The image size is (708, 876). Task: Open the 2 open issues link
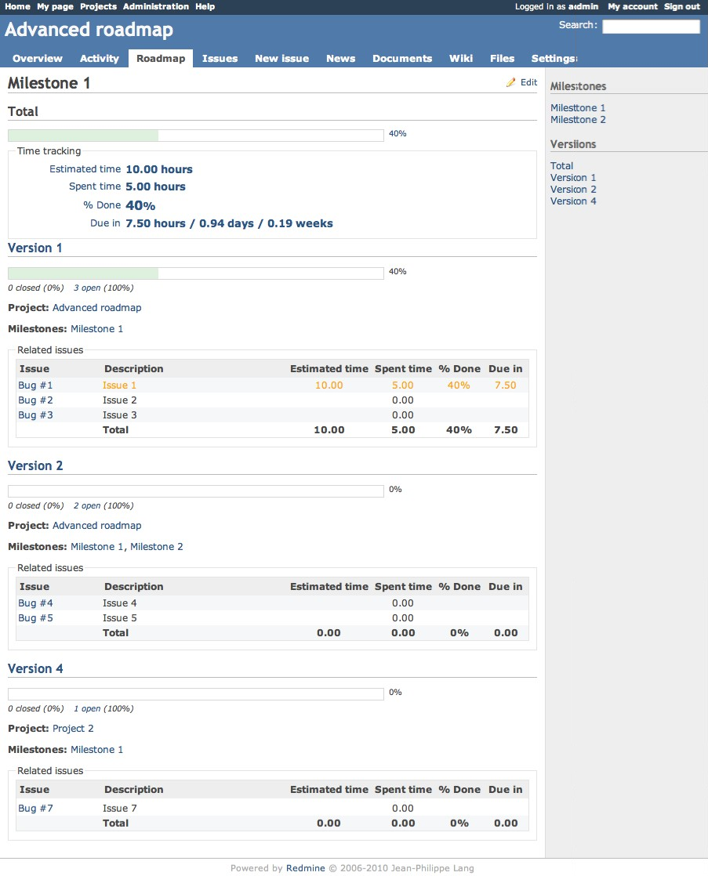point(87,505)
